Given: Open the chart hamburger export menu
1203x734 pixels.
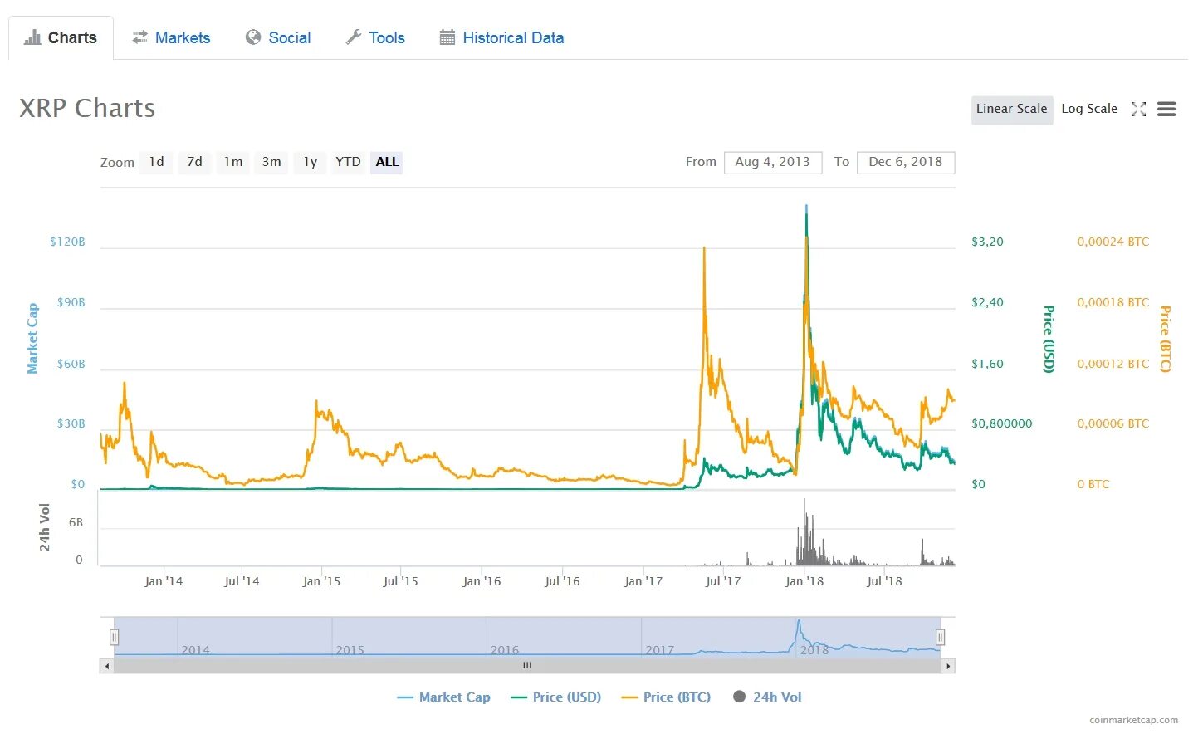Looking at the screenshot, I should point(1166,110).
